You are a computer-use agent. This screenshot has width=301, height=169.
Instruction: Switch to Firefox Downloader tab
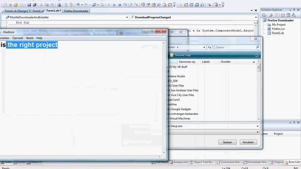76,11
